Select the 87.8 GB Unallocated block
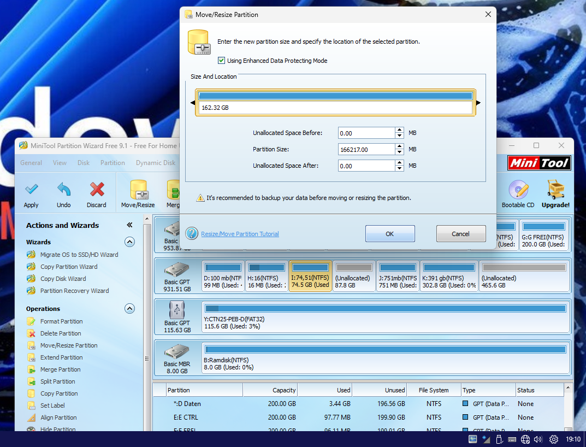Viewport: 586px width, 447px height. tap(353, 276)
